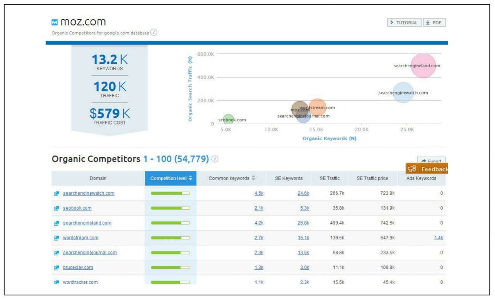Image resolution: width=495 pixels, height=299 pixels.
Task: Click sort arrows on Common keywords header
Action: tap(253, 178)
